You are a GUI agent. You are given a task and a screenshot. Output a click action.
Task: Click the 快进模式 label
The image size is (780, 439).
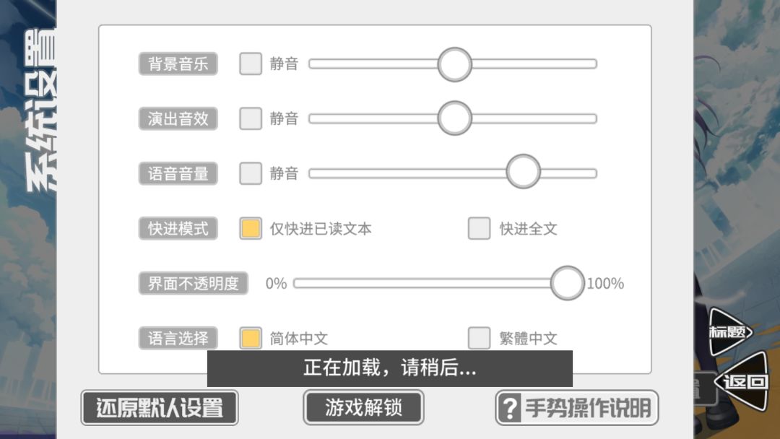178,228
